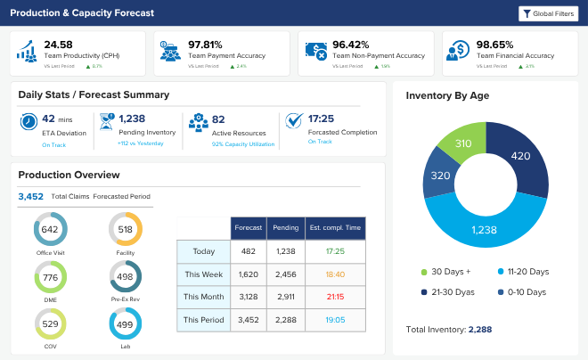The image size is (588, 360).
Task: Click the Team Productivity bar chart icon
Action: tap(27, 51)
